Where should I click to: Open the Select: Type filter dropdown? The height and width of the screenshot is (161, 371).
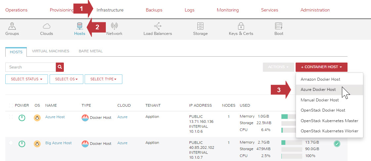(103, 79)
